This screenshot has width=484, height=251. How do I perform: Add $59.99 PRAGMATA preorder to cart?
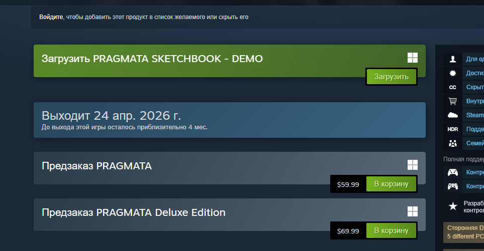pyautogui.click(x=392, y=184)
